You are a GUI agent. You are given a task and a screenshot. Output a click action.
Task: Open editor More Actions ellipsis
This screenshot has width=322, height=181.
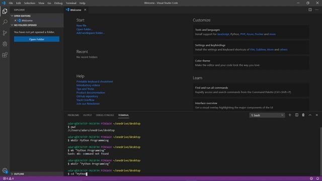pyautogui.click(x=316, y=10)
